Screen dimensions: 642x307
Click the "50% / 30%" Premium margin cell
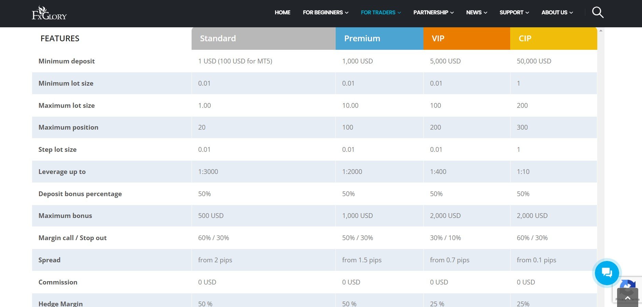pyautogui.click(x=358, y=238)
